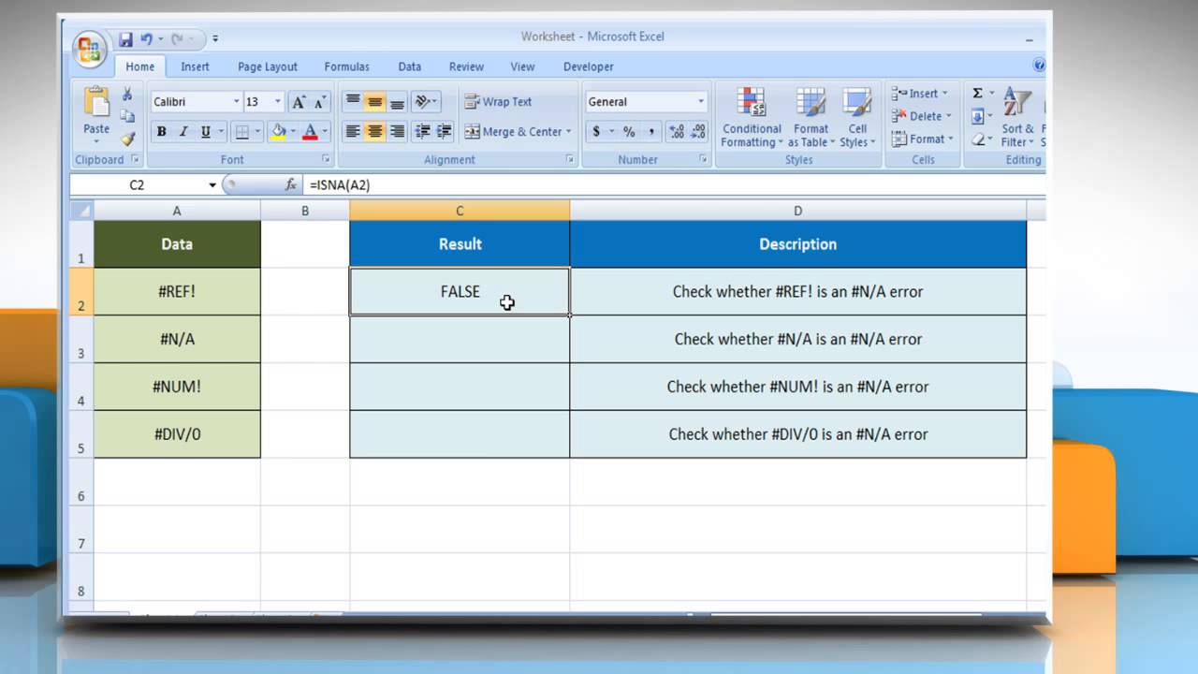Switch to the Data tab
1198x674 pixels.
tap(409, 66)
